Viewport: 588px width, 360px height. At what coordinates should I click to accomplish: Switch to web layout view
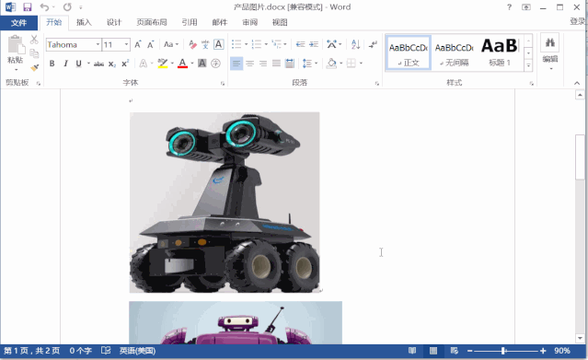click(x=455, y=351)
